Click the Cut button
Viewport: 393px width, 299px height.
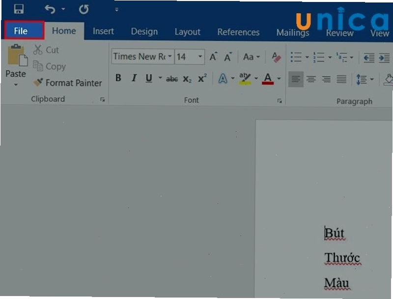tap(46, 50)
